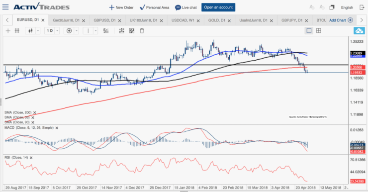
Task: Click the 1.19552 current price label
Action: click(358, 73)
